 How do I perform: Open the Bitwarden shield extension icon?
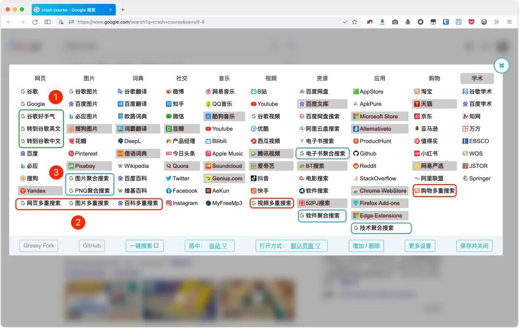coord(446,22)
